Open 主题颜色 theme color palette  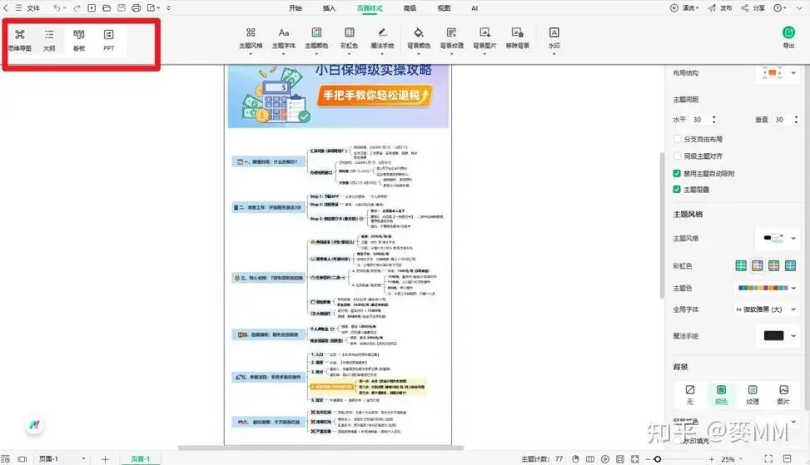[316, 39]
